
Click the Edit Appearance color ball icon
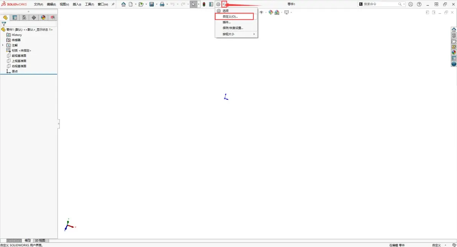click(271, 13)
